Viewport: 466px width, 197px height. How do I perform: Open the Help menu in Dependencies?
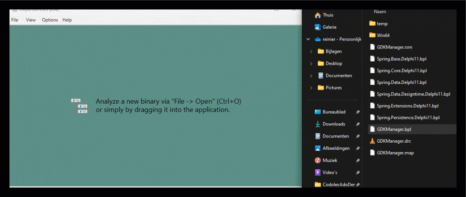click(x=67, y=20)
